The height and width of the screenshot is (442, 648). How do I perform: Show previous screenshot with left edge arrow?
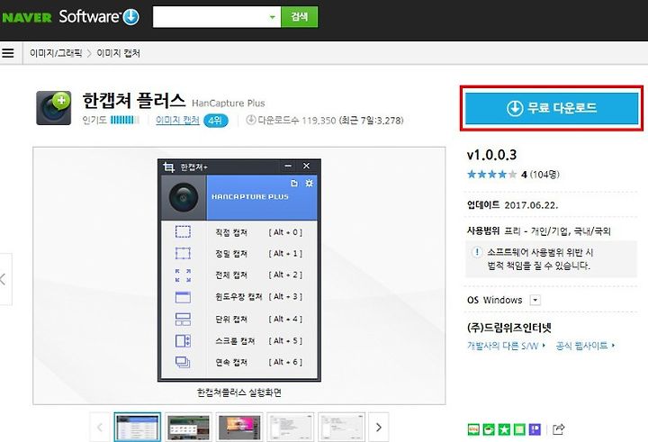pos(4,279)
